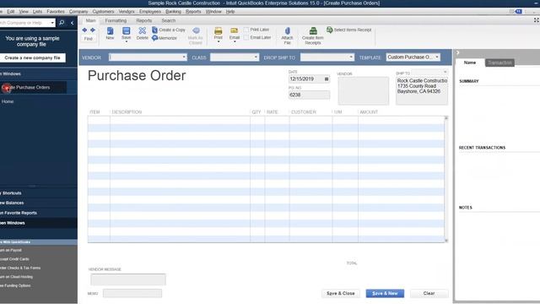The width and height of the screenshot is (540, 304).
Task: Open the Help menu
Action: pyautogui.click(x=230, y=11)
